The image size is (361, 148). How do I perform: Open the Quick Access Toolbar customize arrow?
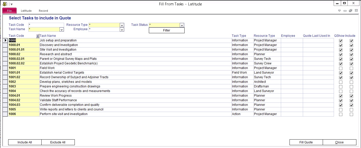11,4
